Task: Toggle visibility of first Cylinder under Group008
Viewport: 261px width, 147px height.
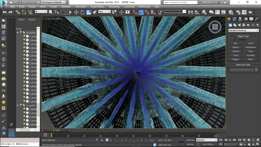Action: tap(24, 36)
